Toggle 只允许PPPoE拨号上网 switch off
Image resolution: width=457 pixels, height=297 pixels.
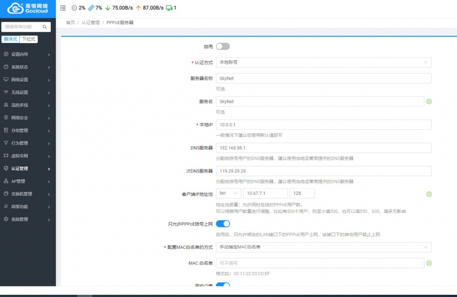(x=223, y=223)
